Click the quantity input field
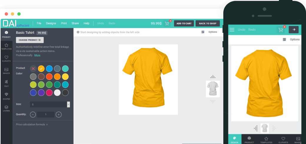Viewport: 306px width, 144px height. pyautogui.click(x=46, y=115)
